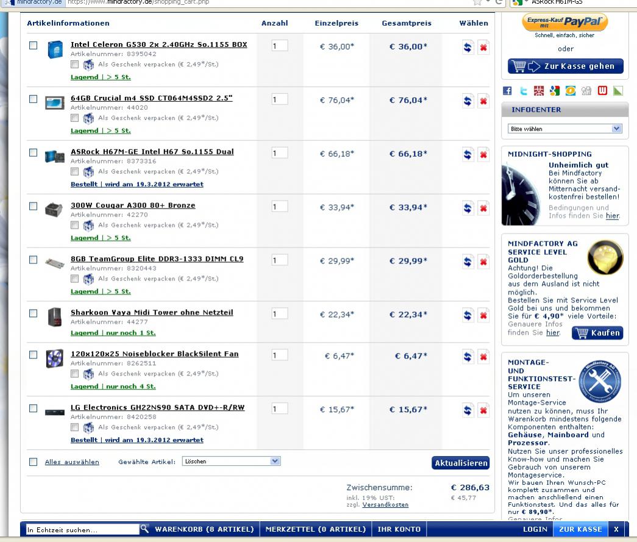Click refresh icon for Noiseblocker BlackSilent Fan
This screenshot has height=542, width=637.
(x=468, y=357)
